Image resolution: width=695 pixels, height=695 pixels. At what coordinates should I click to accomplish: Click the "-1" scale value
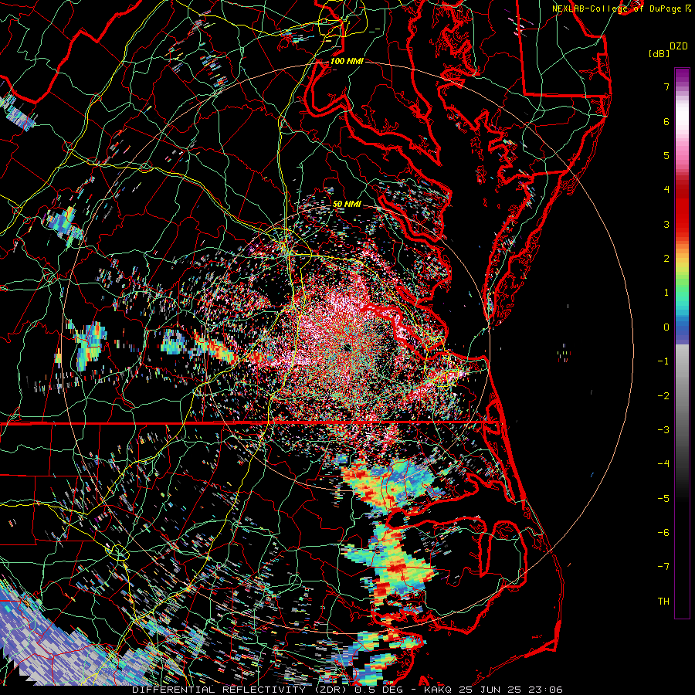[x=663, y=361]
